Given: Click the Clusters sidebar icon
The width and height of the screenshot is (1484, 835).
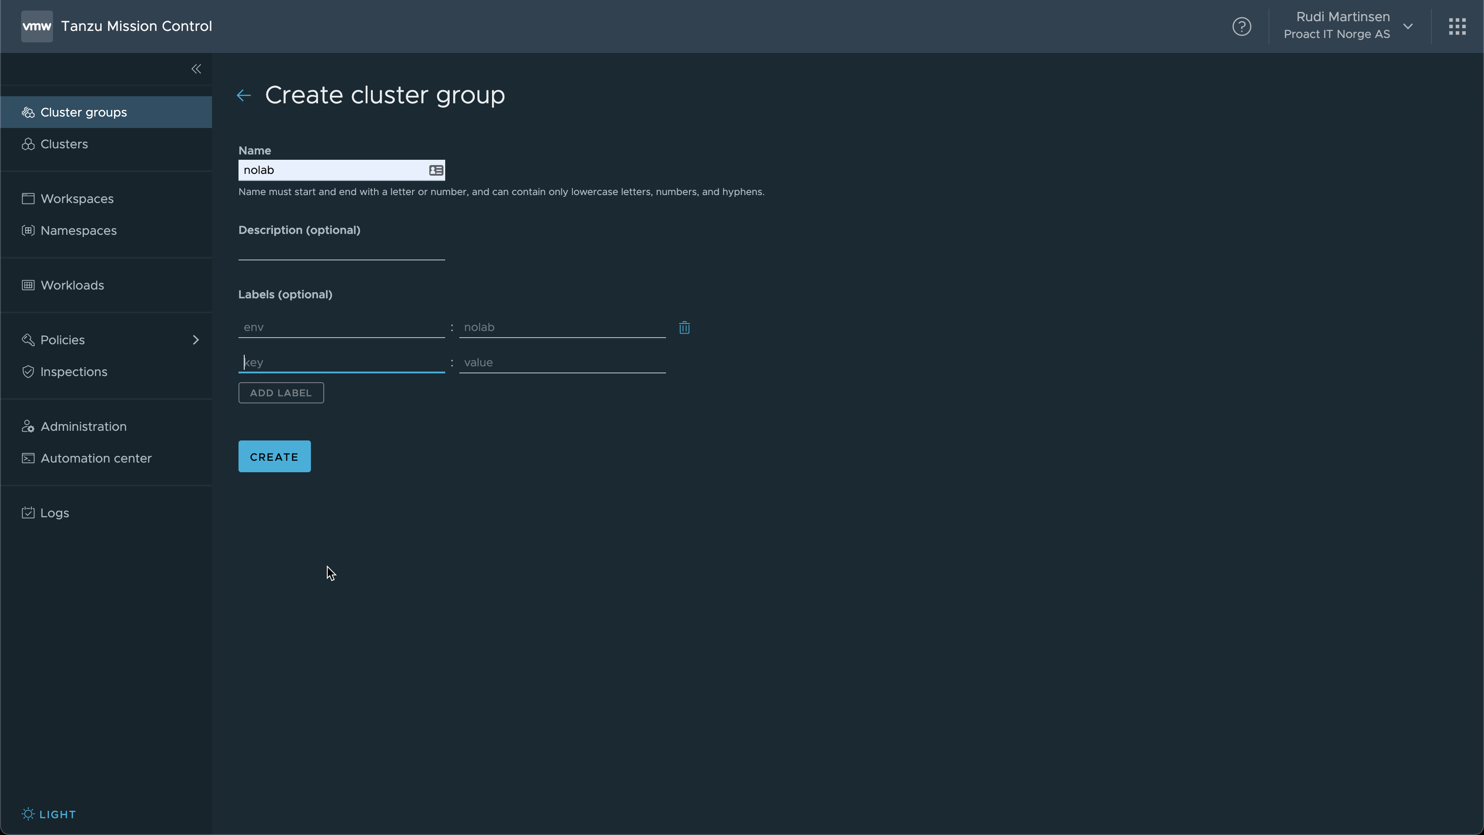Looking at the screenshot, I should 28,144.
